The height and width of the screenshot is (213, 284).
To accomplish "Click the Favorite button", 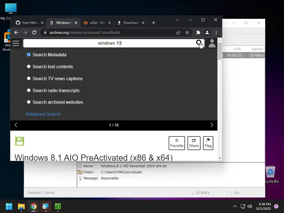I will (x=177, y=143).
